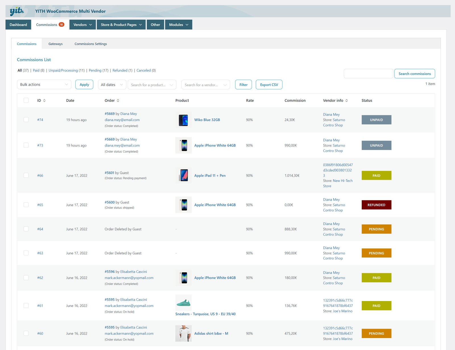Open the All dates dropdown
The height and width of the screenshot is (350, 455).
pyautogui.click(x=112, y=85)
